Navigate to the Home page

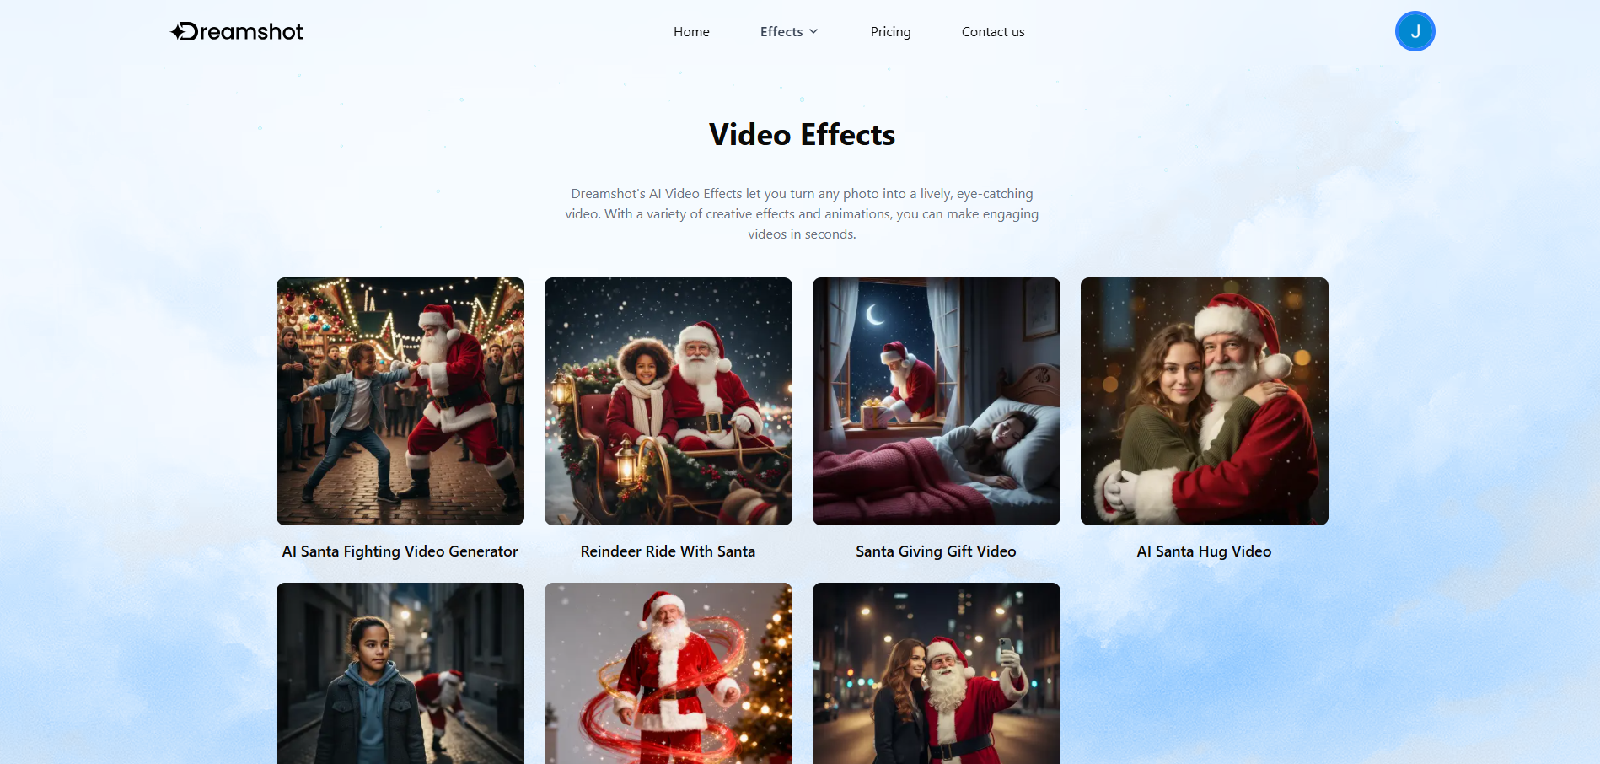[690, 31]
